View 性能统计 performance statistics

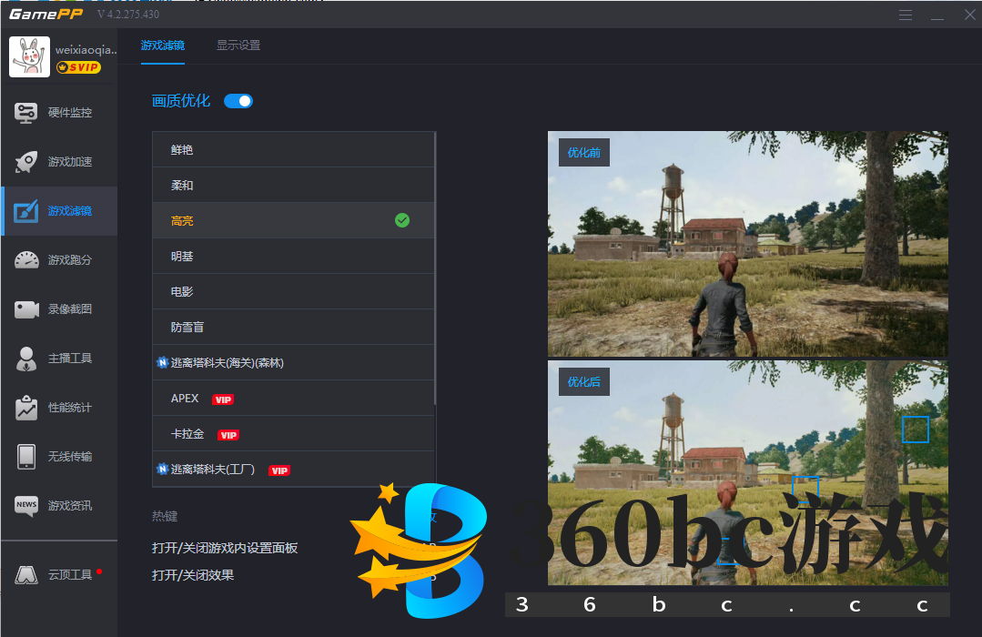click(59, 408)
